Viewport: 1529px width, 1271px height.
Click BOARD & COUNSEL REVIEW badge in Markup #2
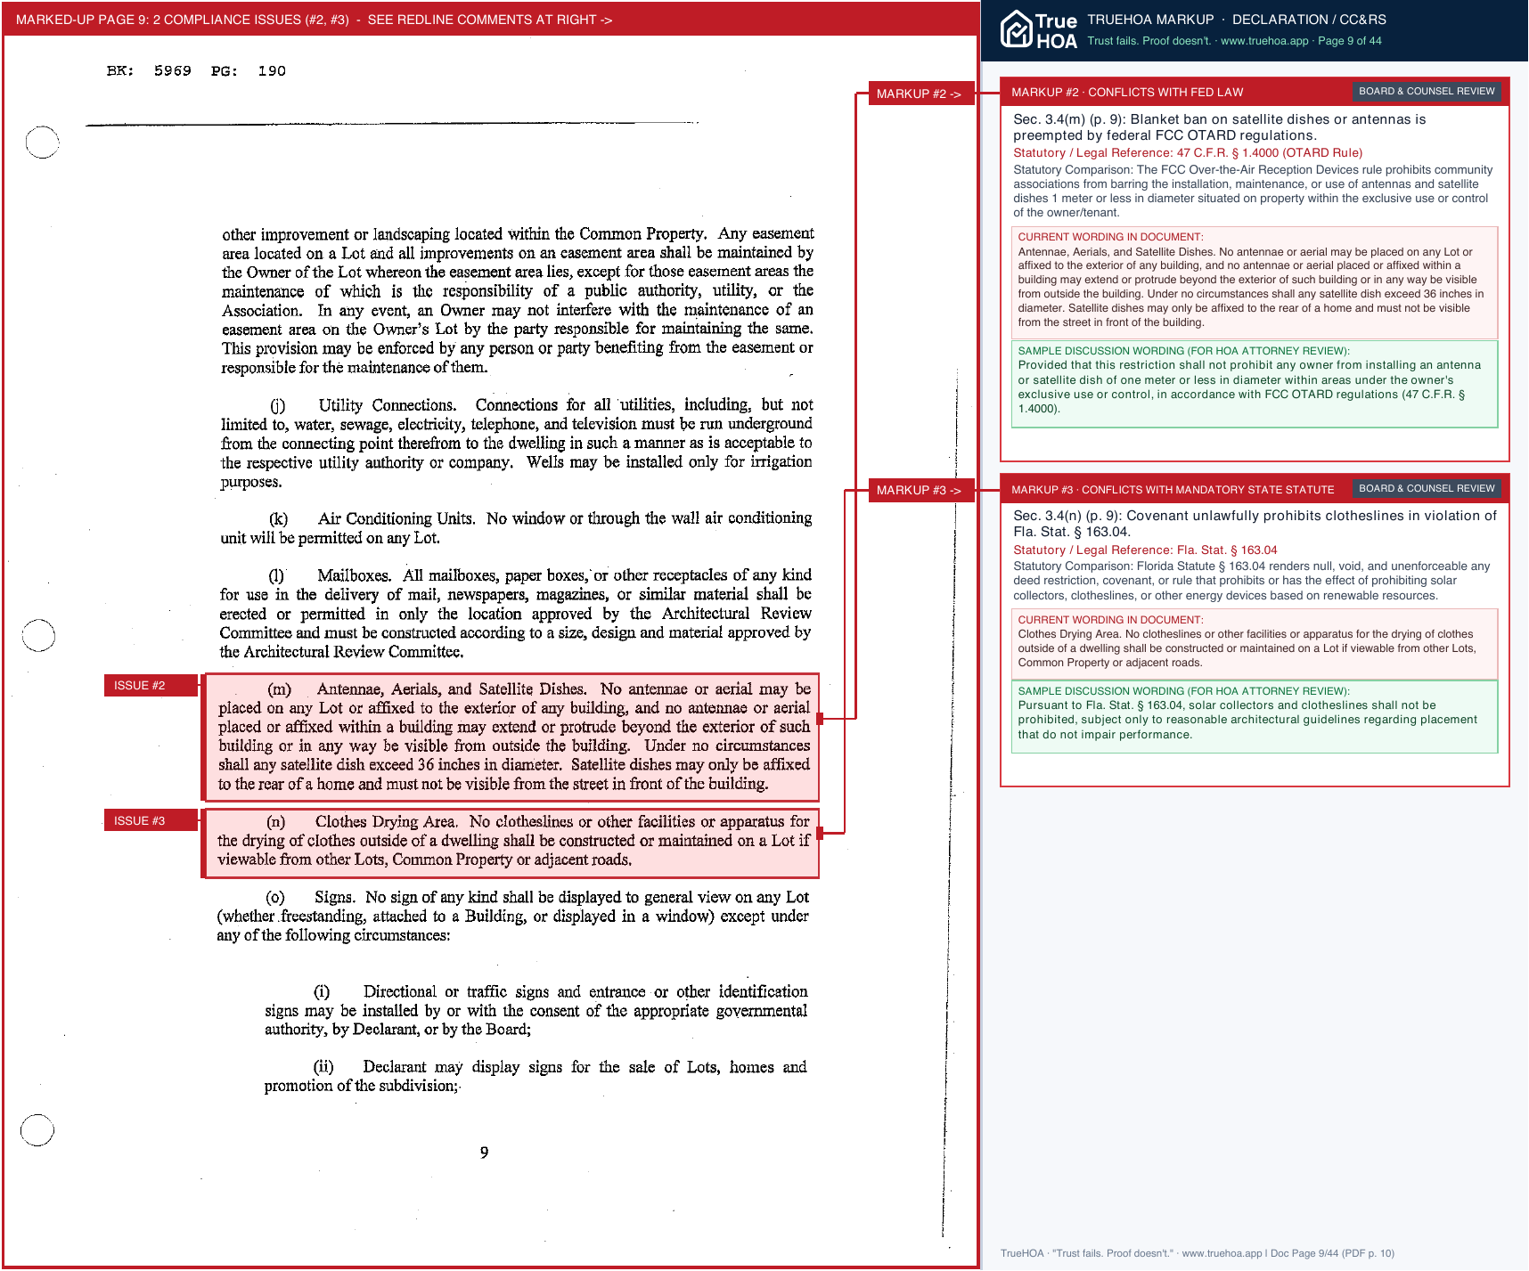click(1427, 91)
